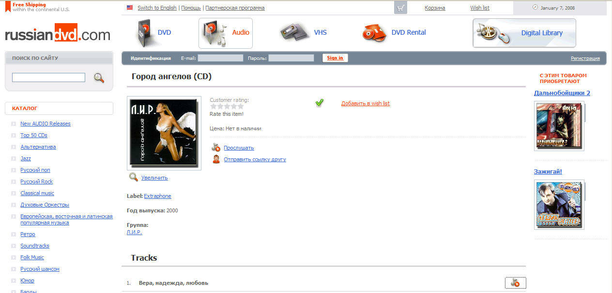This screenshot has width=612, height=293.
Task: Click the green checkmark wish list icon
Action: coord(319,103)
